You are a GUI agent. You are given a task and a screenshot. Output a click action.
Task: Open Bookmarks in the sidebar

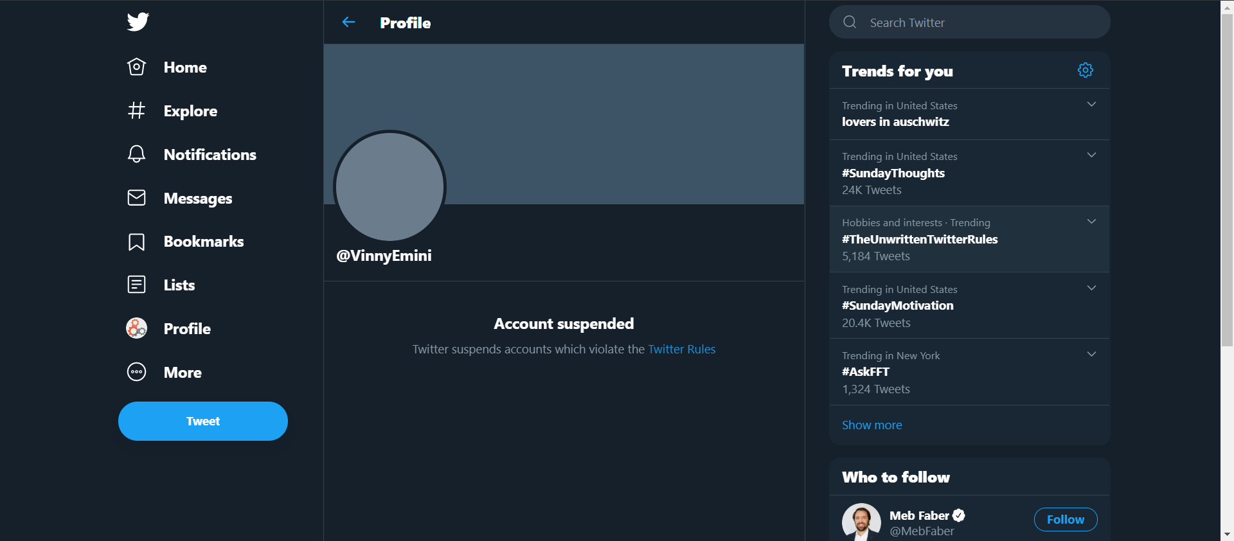[x=186, y=242]
